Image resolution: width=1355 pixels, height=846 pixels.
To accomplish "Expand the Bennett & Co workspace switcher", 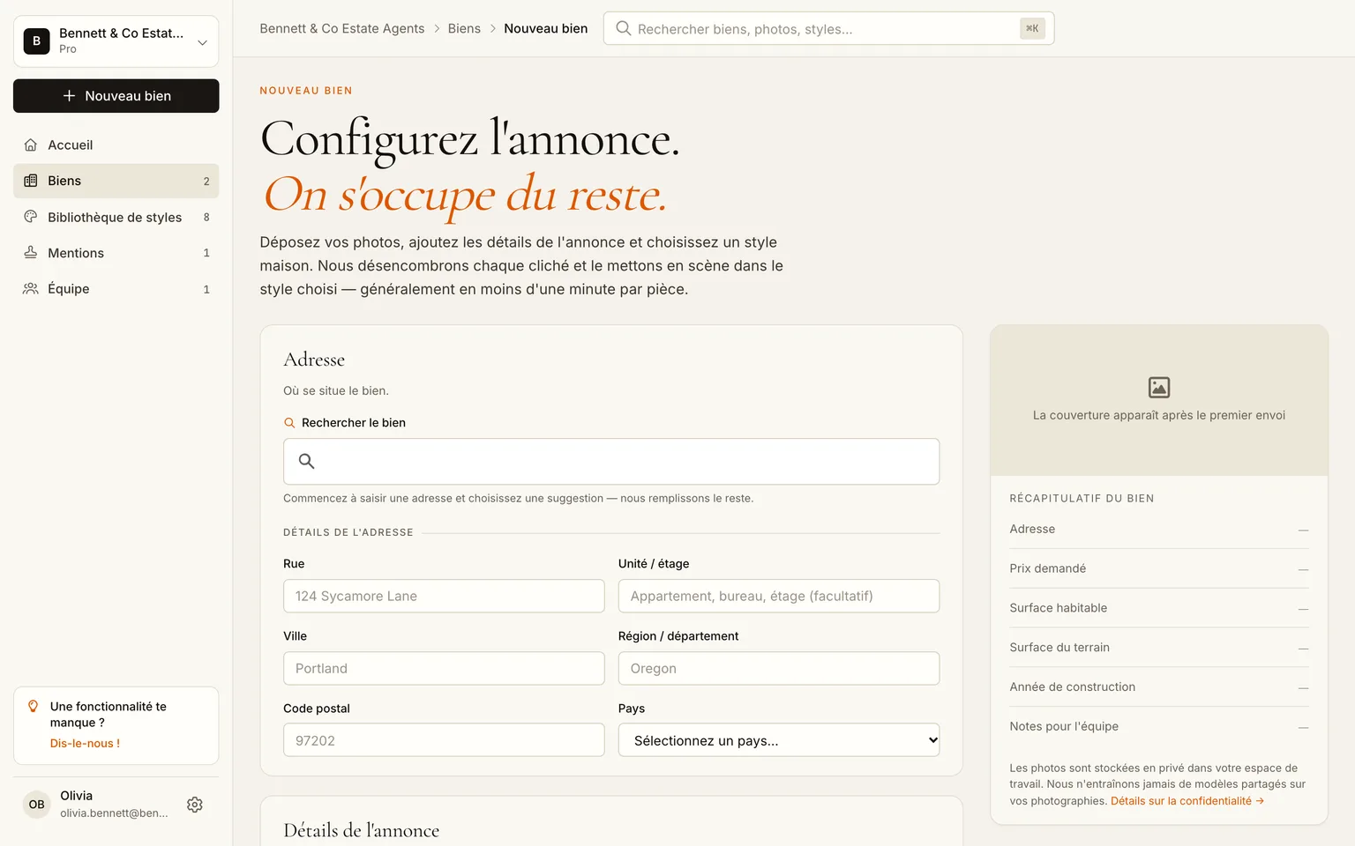I will (116, 41).
